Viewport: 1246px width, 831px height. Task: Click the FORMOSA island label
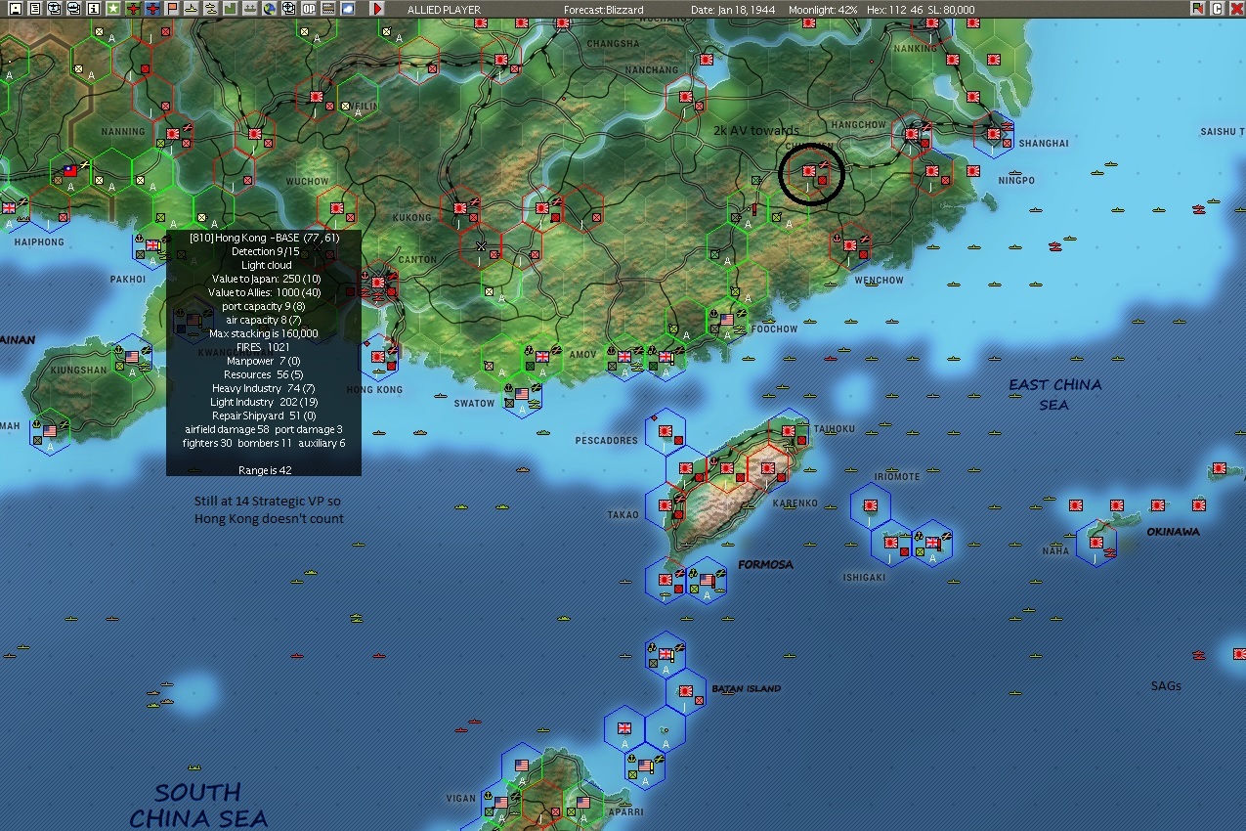[765, 564]
